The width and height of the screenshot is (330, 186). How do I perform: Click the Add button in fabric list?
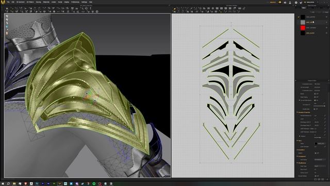point(313,12)
